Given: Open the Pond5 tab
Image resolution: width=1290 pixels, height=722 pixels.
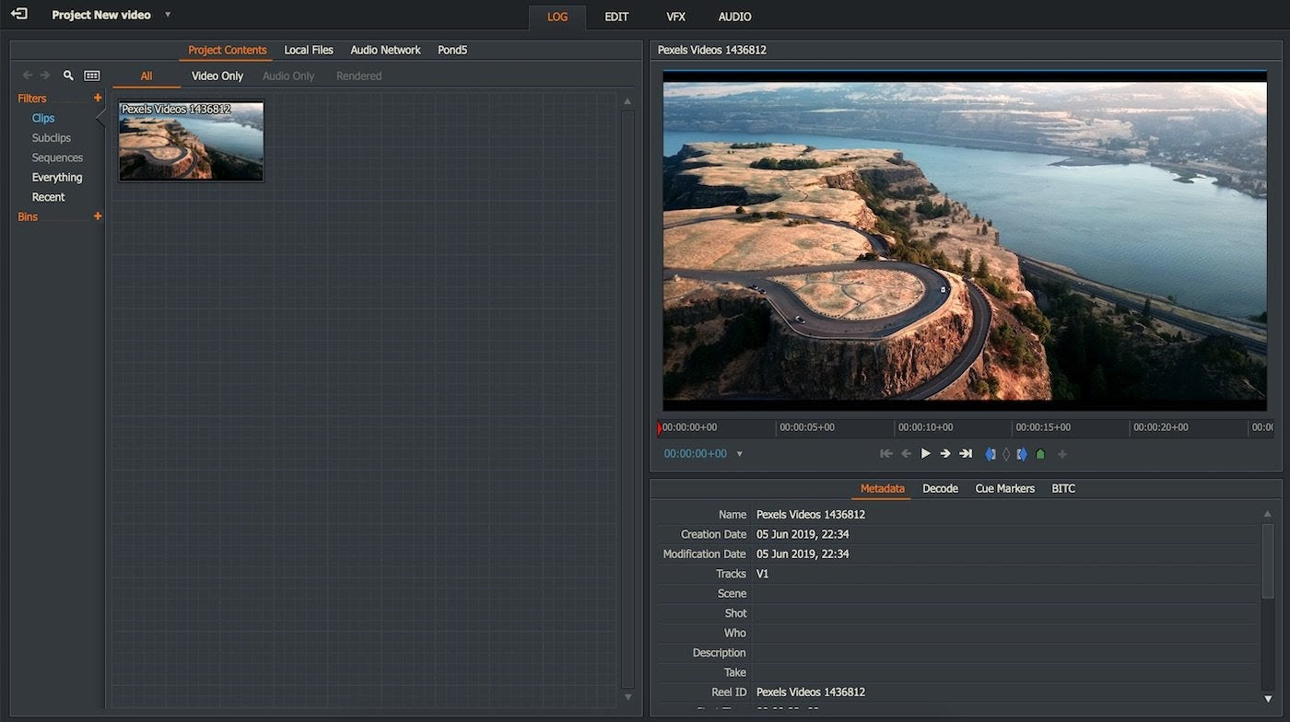Looking at the screenshot, I should [451, 50].
